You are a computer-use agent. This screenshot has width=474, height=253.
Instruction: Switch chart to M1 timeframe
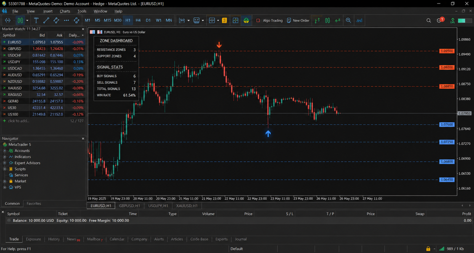coord(88,20)
